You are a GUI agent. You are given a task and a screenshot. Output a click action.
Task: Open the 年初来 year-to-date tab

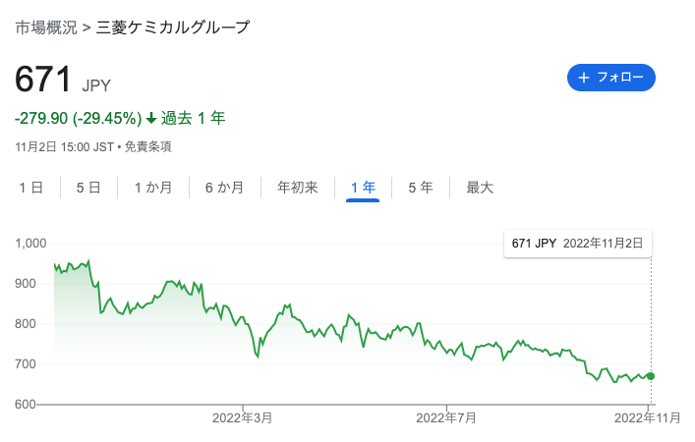click(298, 188)
